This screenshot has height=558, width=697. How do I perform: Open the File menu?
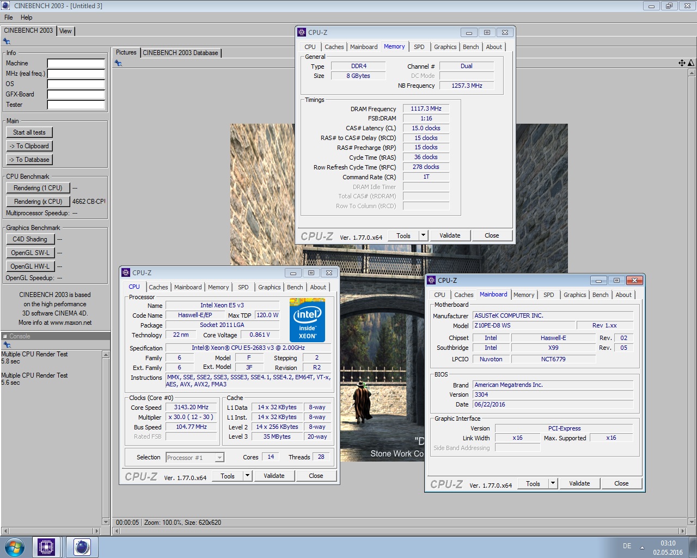pyautogui.click(x=9, y=17)
